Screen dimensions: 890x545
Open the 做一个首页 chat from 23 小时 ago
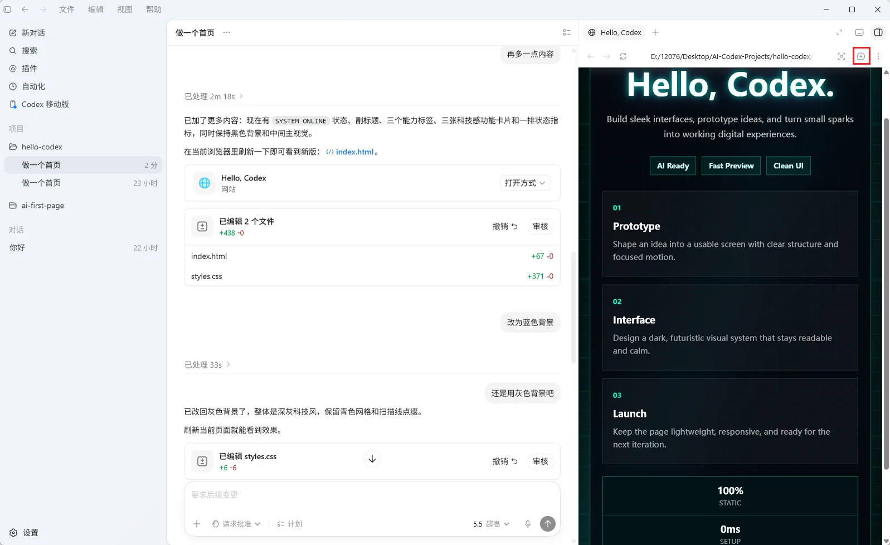point(83,183)
